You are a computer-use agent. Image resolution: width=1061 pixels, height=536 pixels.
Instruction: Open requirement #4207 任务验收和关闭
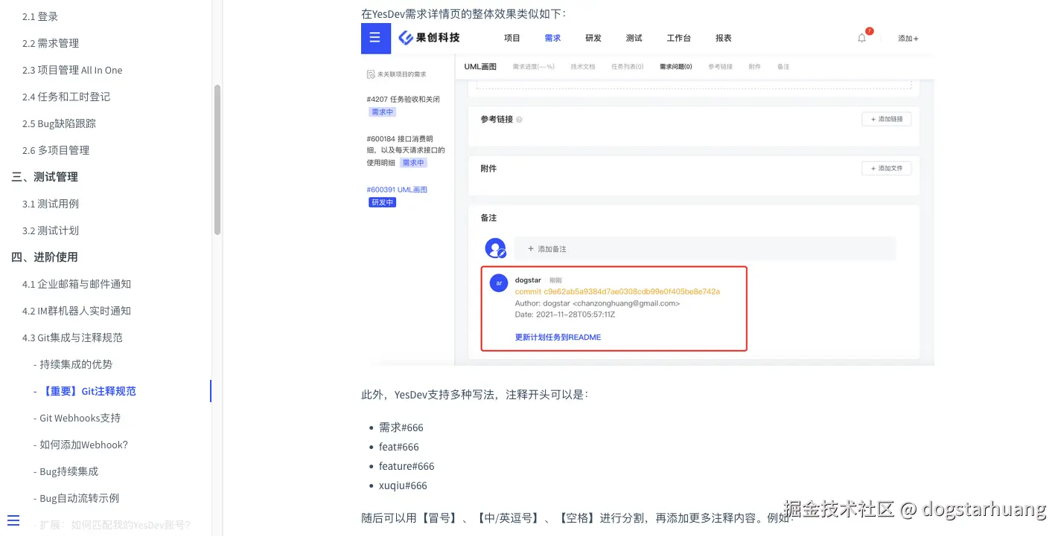pyautogui.click(x=404, y=99)
